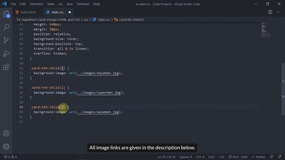Click line number 39 in gutter
This screenshot has width=285, height=160.
(21, 107)
